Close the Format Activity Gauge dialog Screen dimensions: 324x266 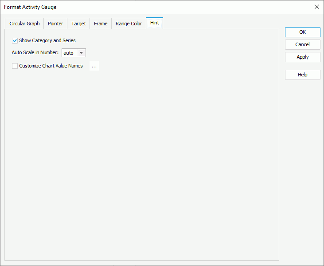(x=317, y=7)
